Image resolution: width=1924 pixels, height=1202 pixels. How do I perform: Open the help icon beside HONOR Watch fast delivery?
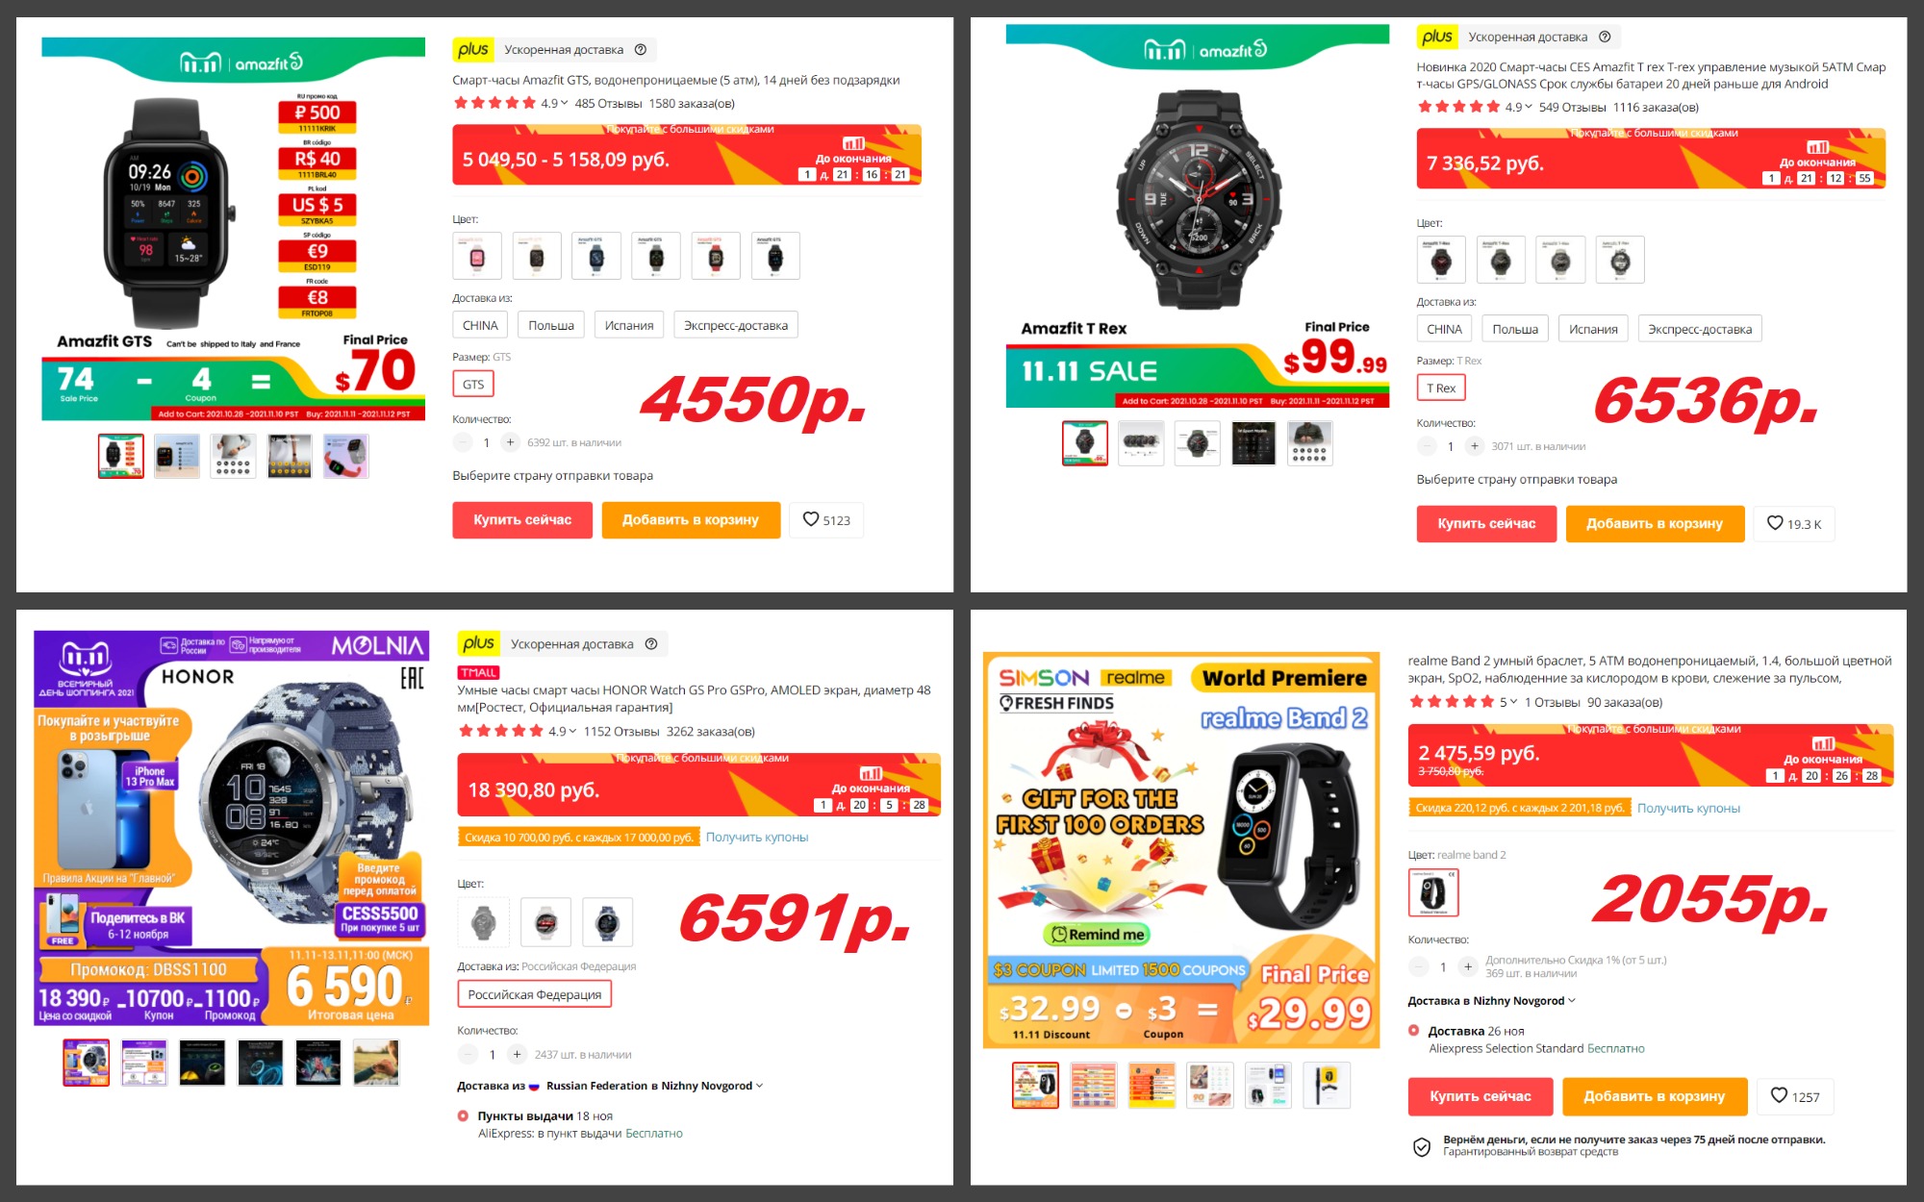click(651, 644)
